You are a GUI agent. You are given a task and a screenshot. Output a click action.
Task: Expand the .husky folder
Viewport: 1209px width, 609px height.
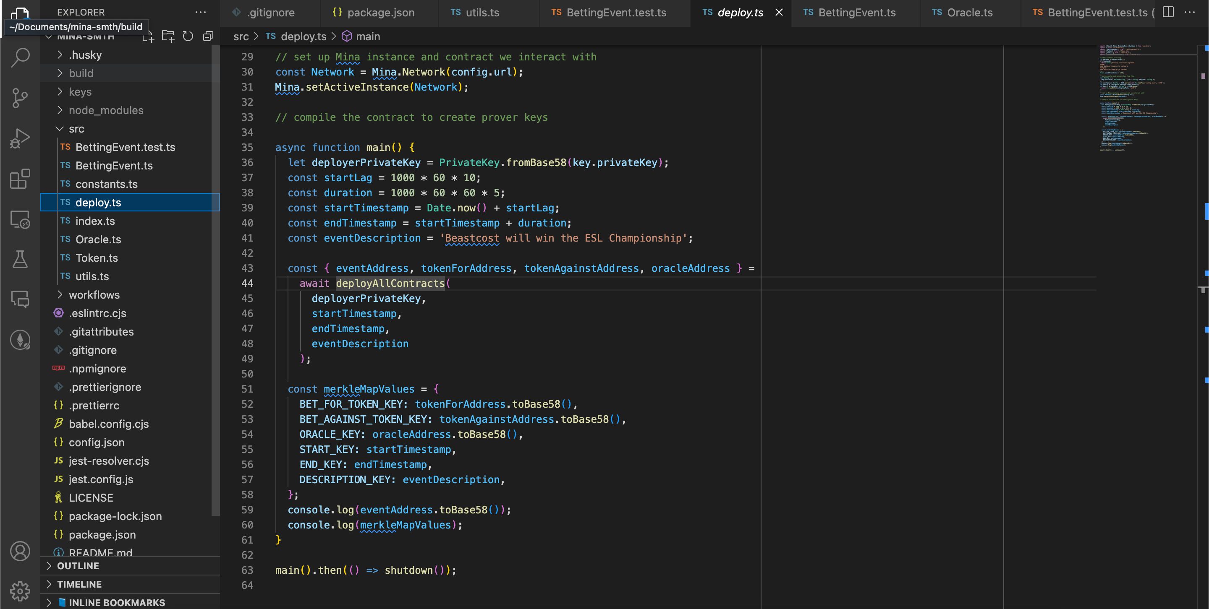coord(131,55)
